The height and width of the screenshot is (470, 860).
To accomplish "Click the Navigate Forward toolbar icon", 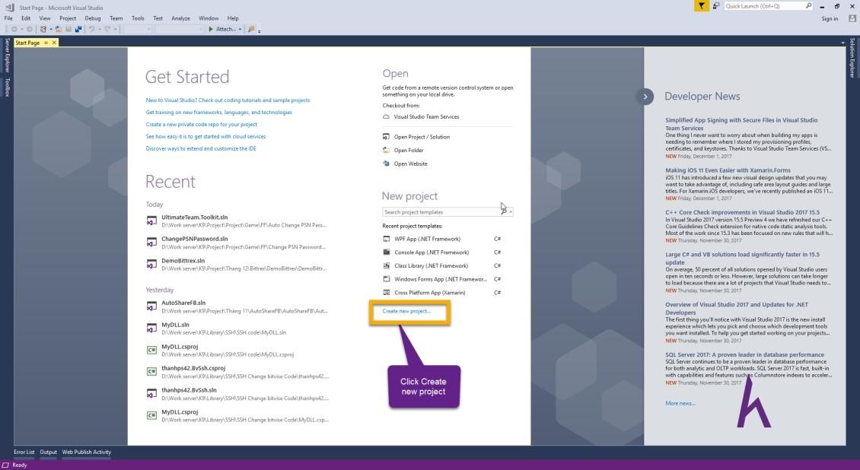I will pyautogui.click(x=30, y=29).
